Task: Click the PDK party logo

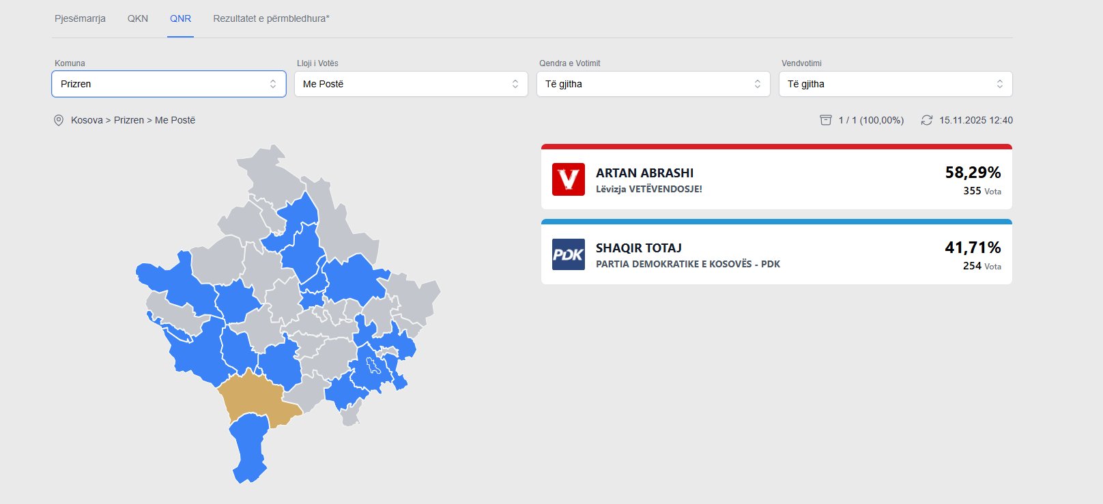Action: click(x=568, y=254)
